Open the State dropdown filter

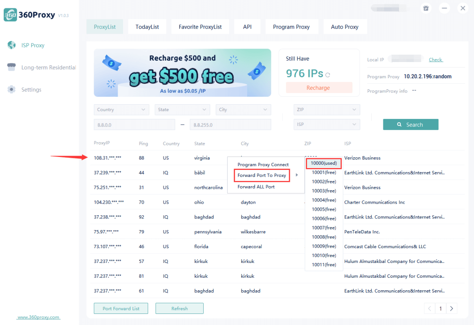[x=182, y=109]
